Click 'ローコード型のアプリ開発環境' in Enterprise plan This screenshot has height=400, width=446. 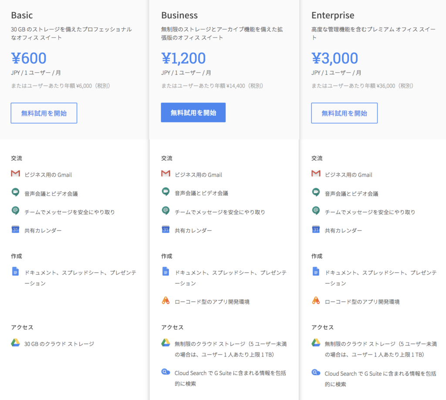pos(362,302)
